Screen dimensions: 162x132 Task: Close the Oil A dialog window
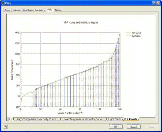pos(158,3)
